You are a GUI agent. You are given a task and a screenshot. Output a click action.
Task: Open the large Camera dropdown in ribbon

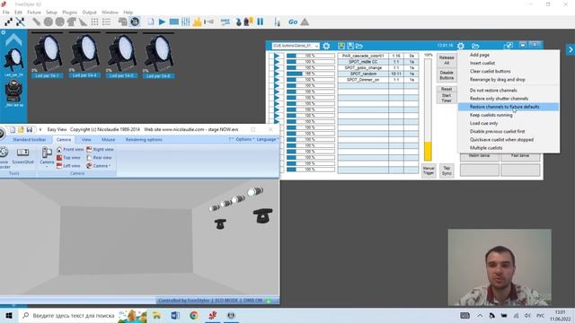[47, 157]
